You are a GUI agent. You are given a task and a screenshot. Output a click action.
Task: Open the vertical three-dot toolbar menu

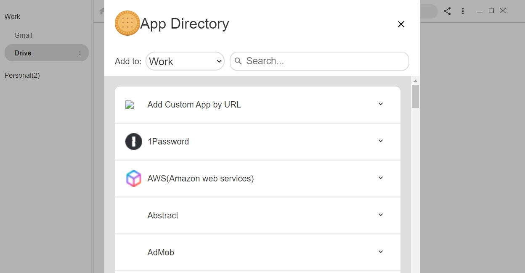pyautogui.click(x=463, y=11)
